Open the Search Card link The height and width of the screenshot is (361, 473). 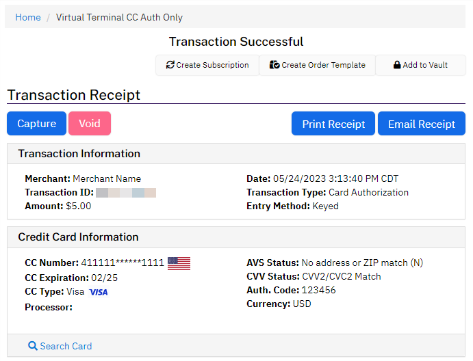[x=60, y=346]
